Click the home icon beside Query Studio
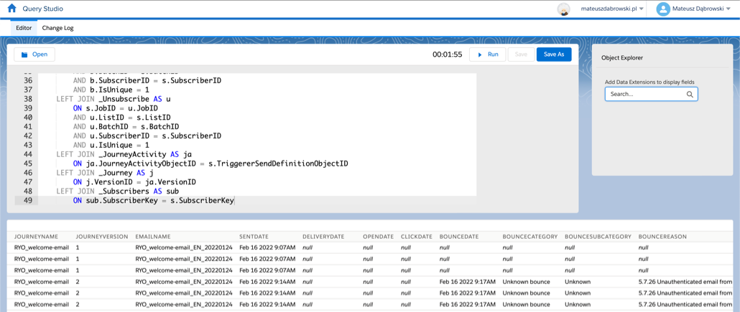 point(11,9)
